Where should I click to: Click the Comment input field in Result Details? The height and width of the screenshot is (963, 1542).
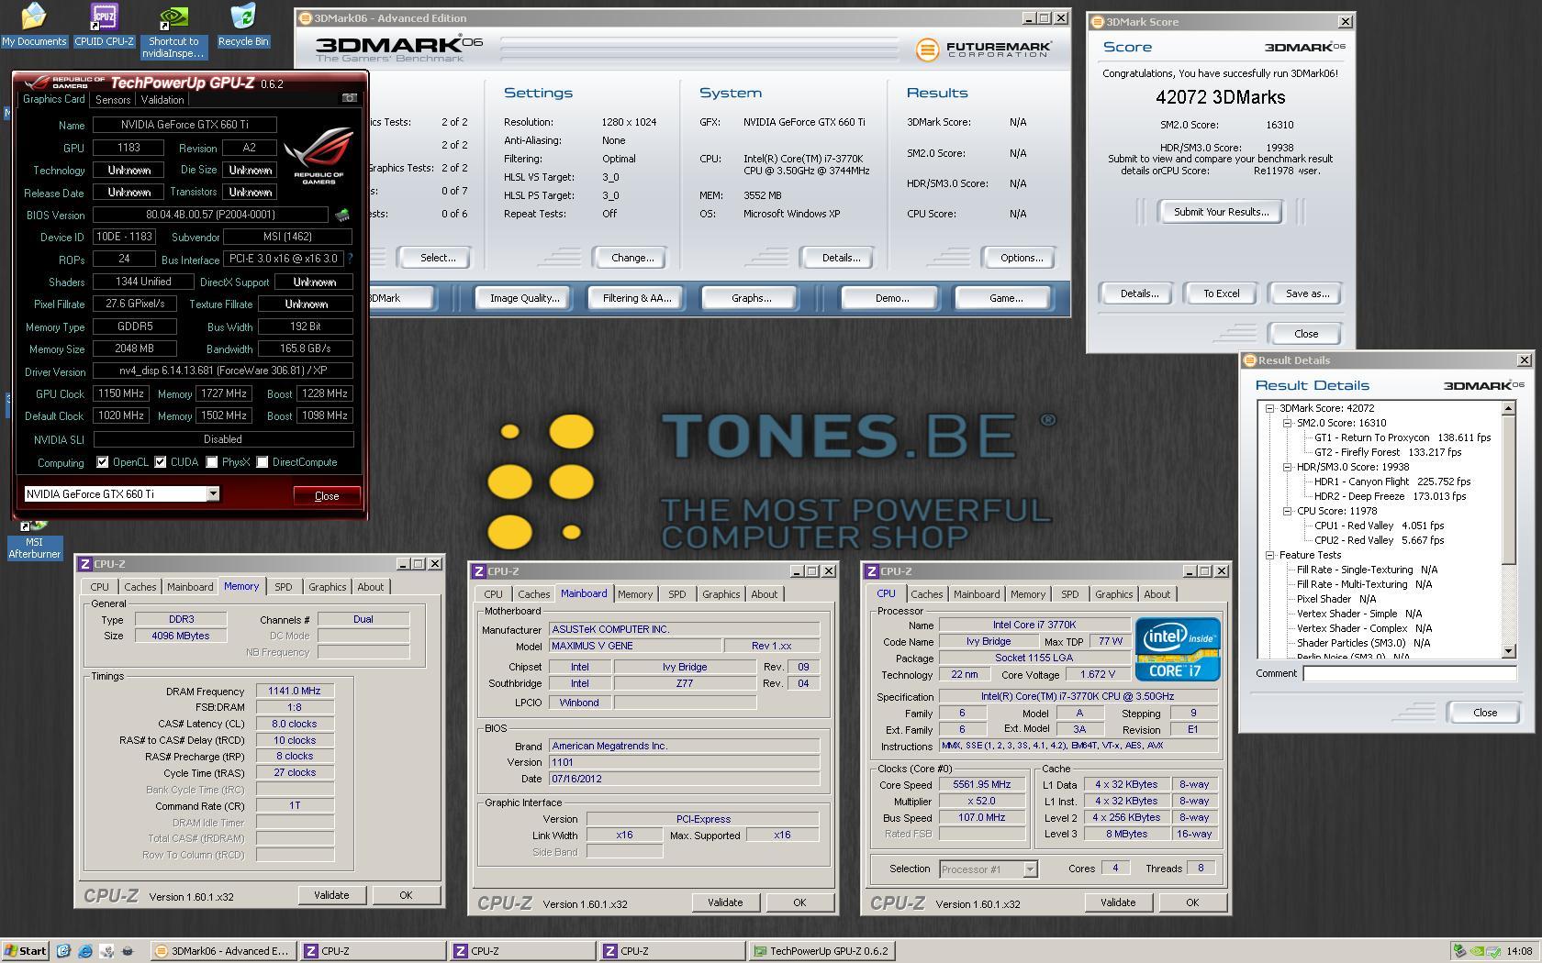[x=1408, y=673]
